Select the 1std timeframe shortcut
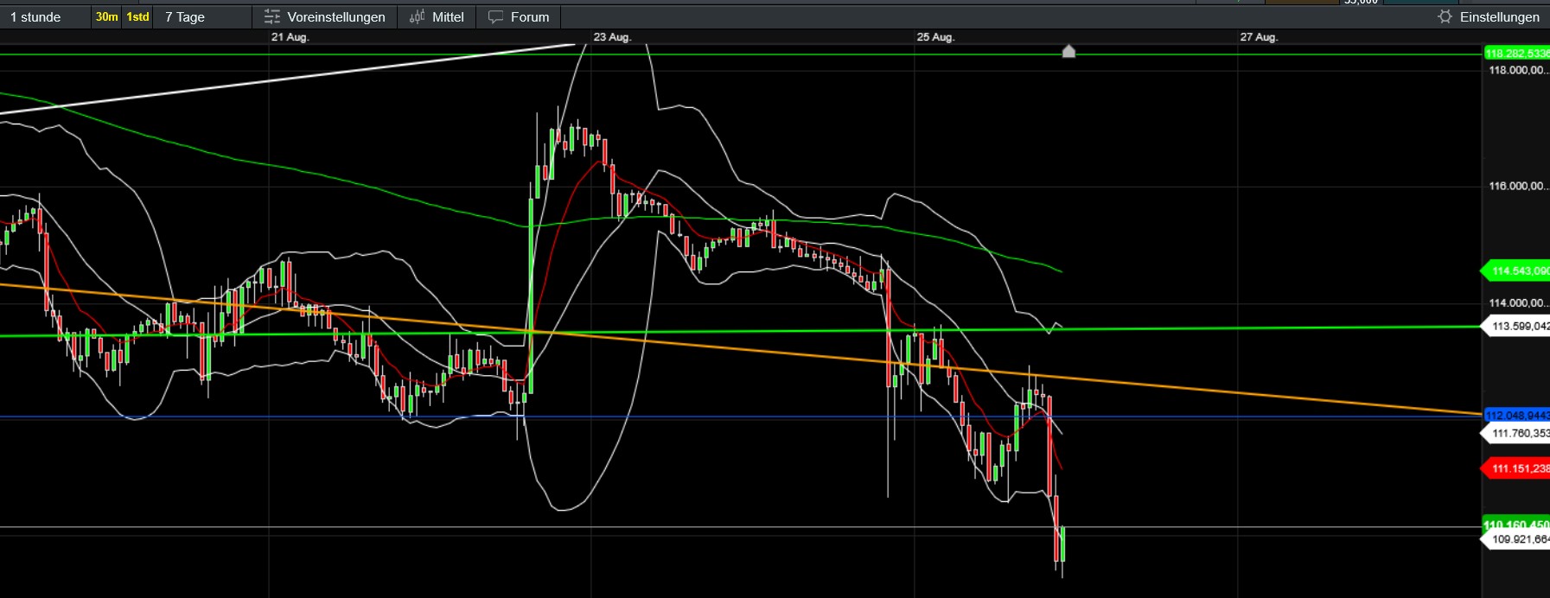The image size is (1550, 598). (x=137, y=17)
